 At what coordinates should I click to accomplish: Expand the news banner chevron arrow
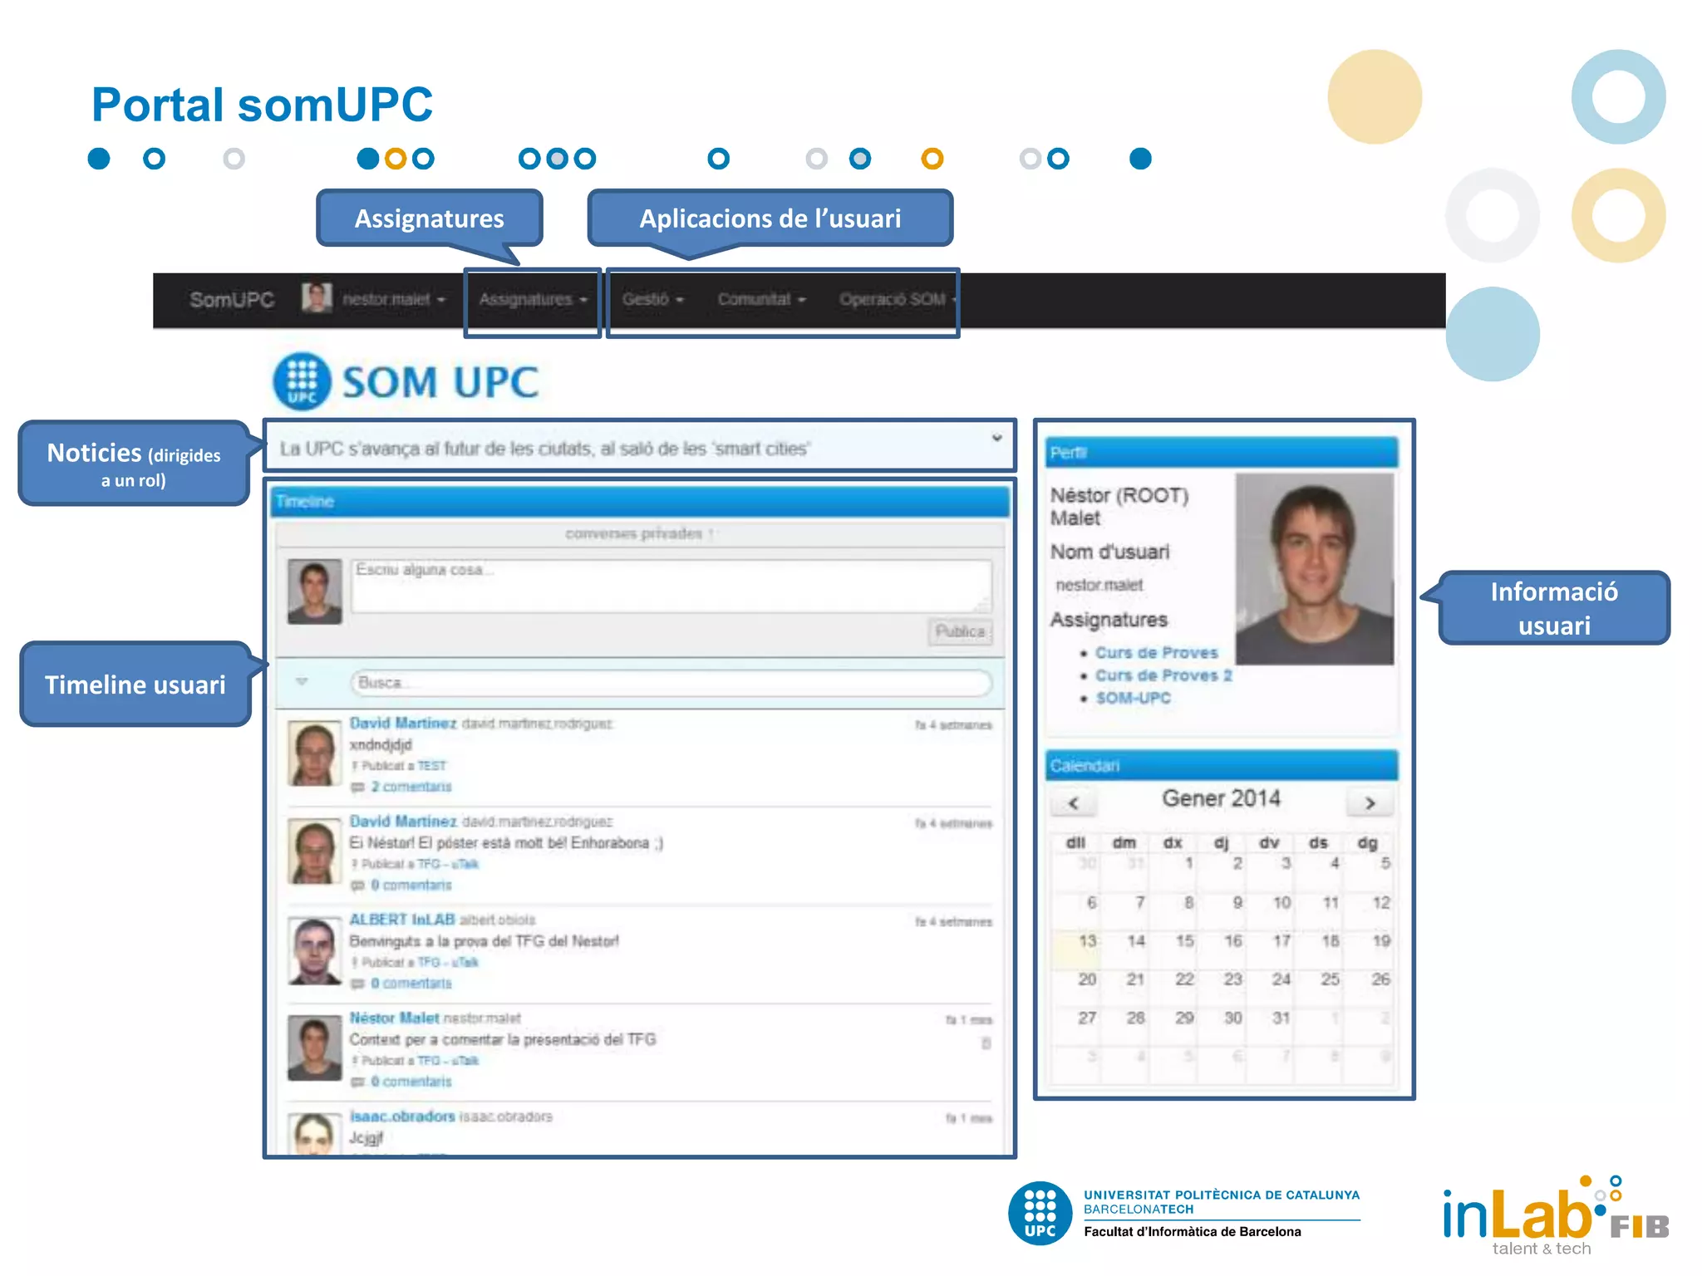click(x=996, y=438)
